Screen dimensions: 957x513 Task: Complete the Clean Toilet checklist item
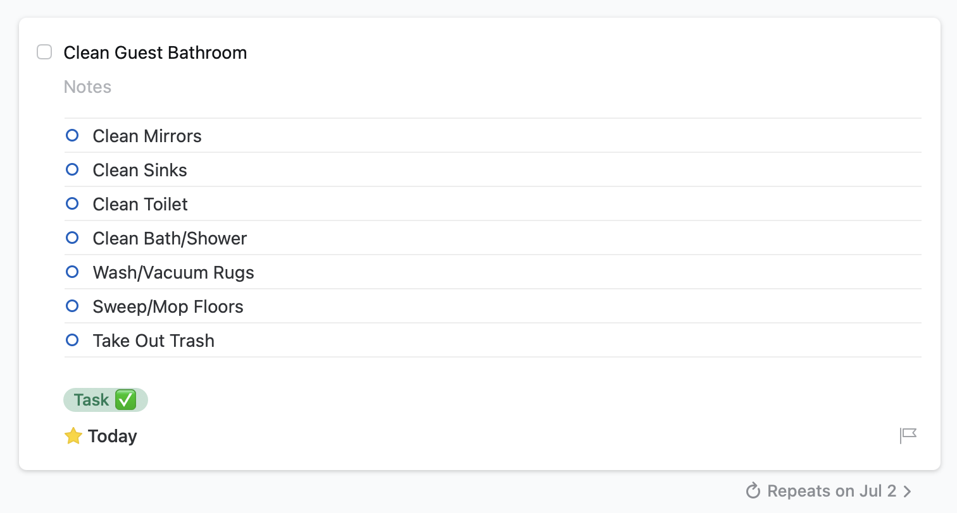[72, 204]
